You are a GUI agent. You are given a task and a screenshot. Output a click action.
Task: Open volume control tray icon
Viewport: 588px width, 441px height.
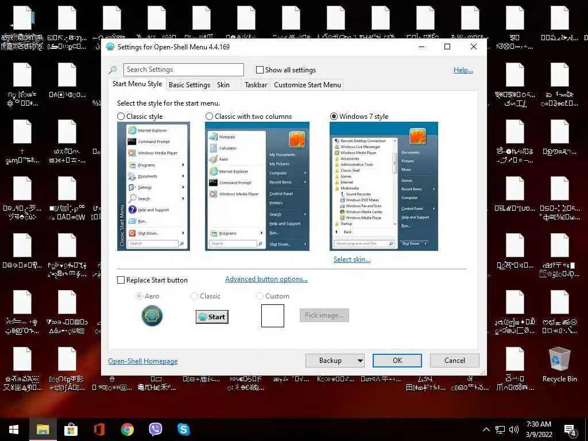[514, 430]
